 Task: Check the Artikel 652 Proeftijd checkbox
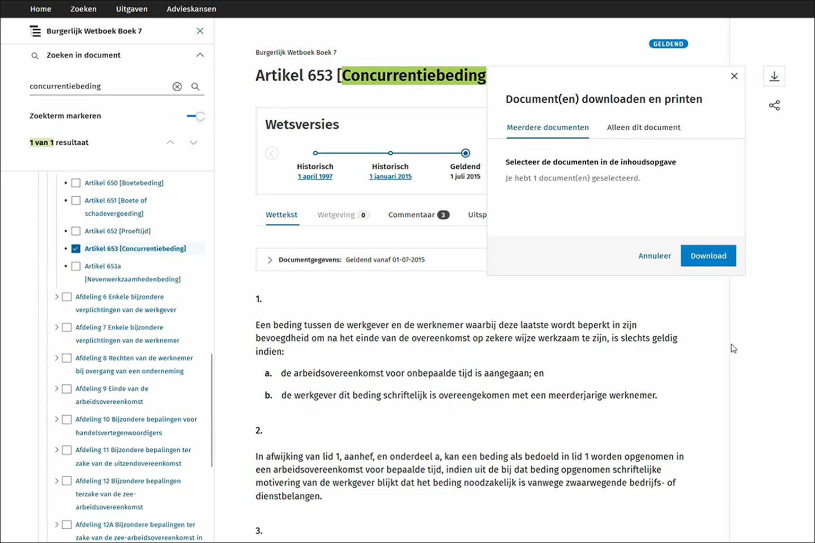click(76, 231)
